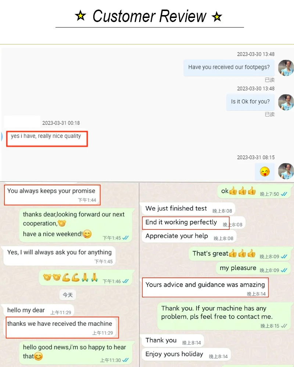Select 'thanks we have received the machine' message
Viewport: 294px width, 367px height.
click(x=62, y=327)
